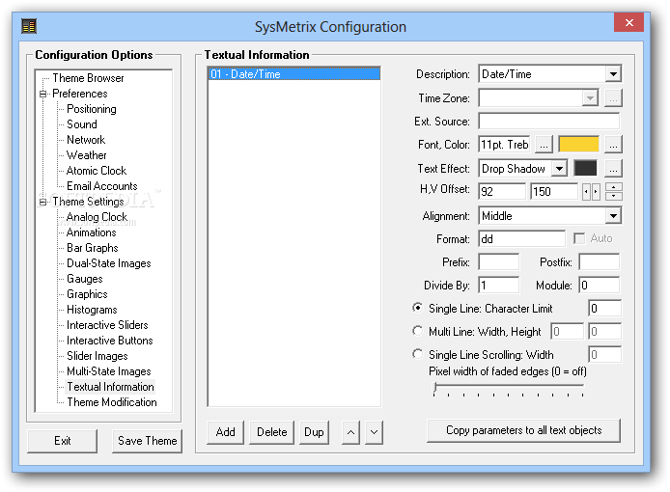Viewport: 670px width, 492px height.
Task: Click the Time Zone ellipsis button
Action: coord(613,98)
